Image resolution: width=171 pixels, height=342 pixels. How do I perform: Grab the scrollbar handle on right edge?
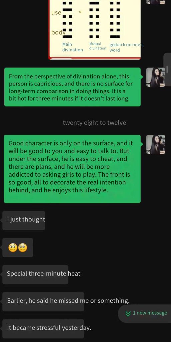click(x=167, y=69)
